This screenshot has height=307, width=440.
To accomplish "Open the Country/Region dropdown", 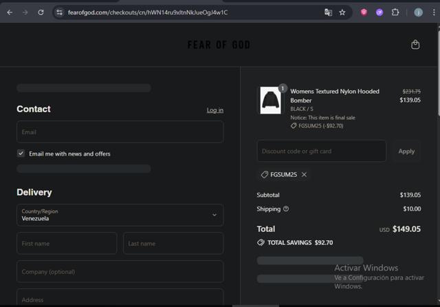I will click(120, 215).
